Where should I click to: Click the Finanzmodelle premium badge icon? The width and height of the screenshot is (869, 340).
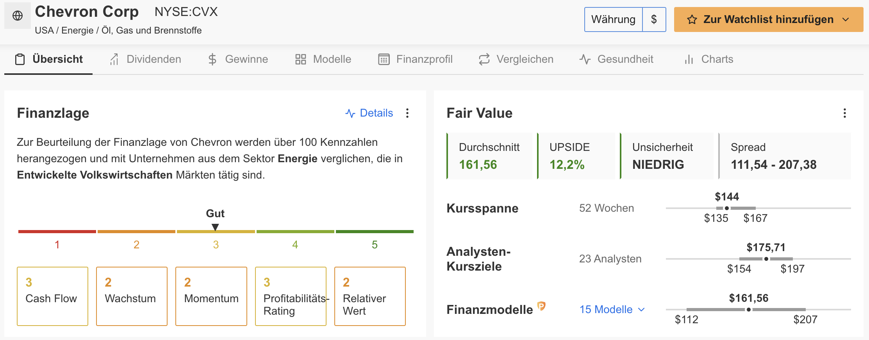(541, 306)
